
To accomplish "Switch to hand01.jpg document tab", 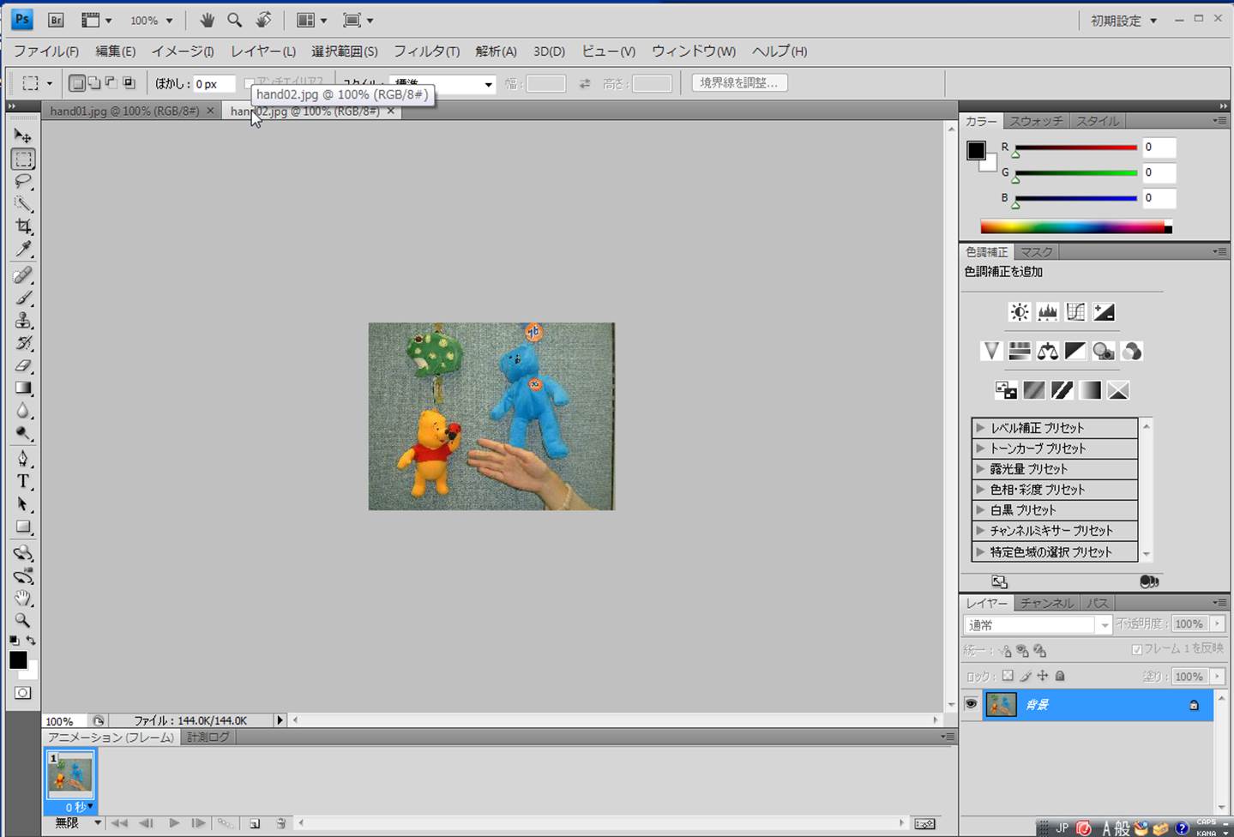I will [x=124, y=111].
